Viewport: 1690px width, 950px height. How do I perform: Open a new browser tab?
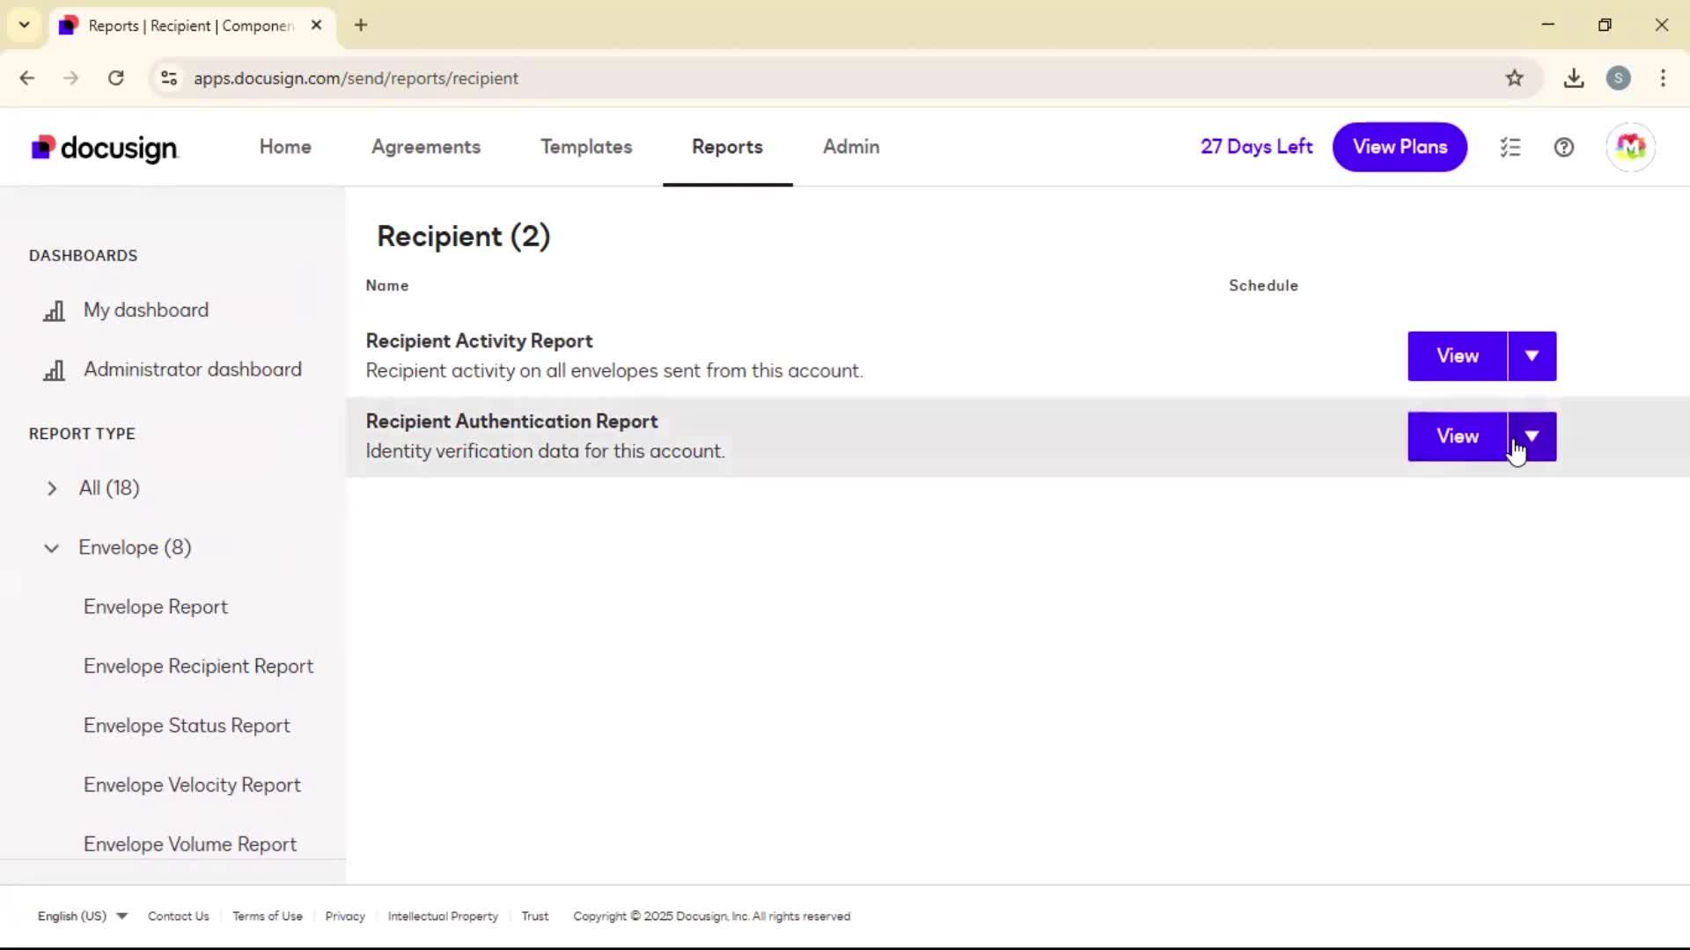[x=361, y=26]
